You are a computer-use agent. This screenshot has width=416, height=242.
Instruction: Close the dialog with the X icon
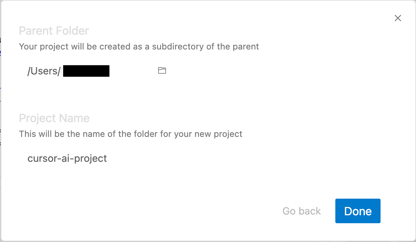point(398,18)
